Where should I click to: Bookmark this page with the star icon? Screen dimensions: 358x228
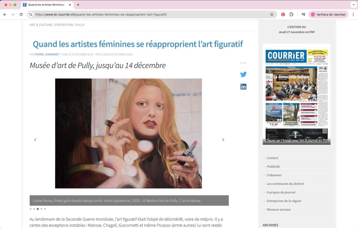click(272, 15)
